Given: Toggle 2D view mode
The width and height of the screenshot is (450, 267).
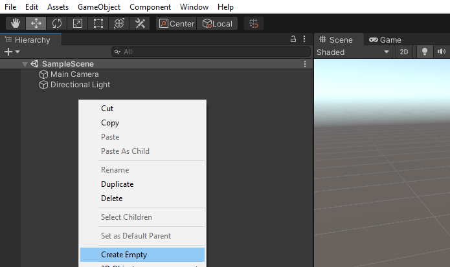Looking at the screenshot, I should click(x=404, y=52).
